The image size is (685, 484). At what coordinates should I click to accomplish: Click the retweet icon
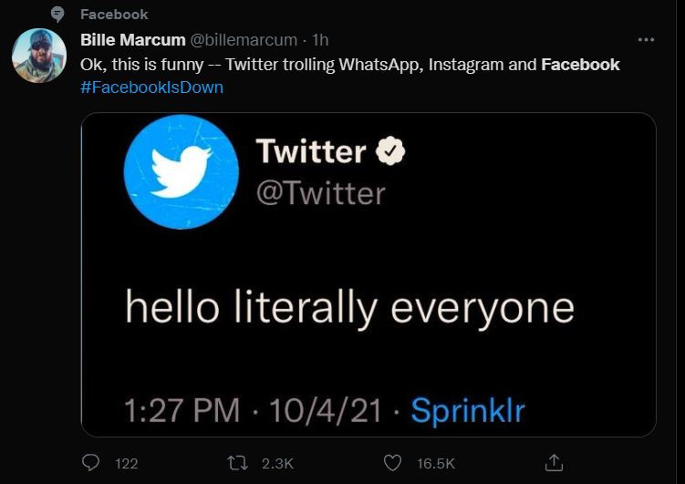tap(238, 463)
